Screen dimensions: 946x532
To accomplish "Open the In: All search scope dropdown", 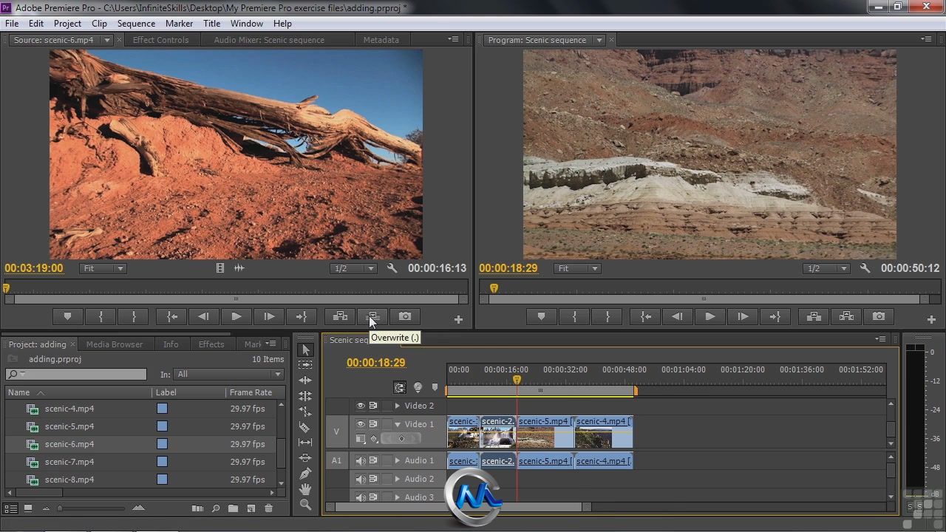I will [228, 374].
